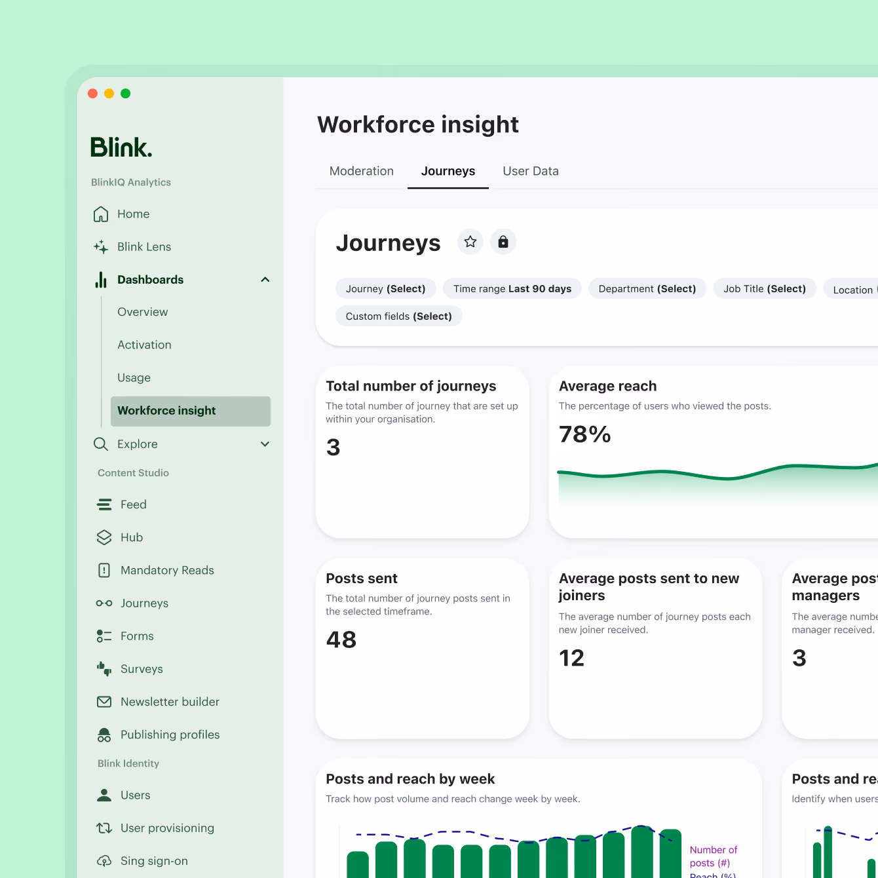
Task: Click the Blink logo
Action: point(121,147)
